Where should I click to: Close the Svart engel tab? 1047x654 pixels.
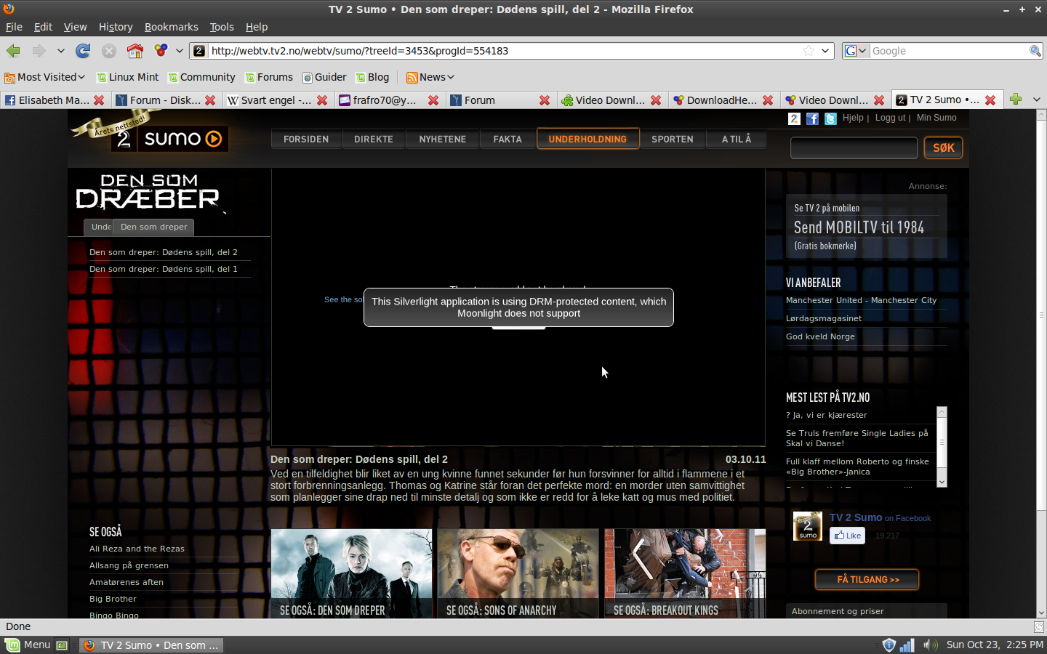click(322, 100)
